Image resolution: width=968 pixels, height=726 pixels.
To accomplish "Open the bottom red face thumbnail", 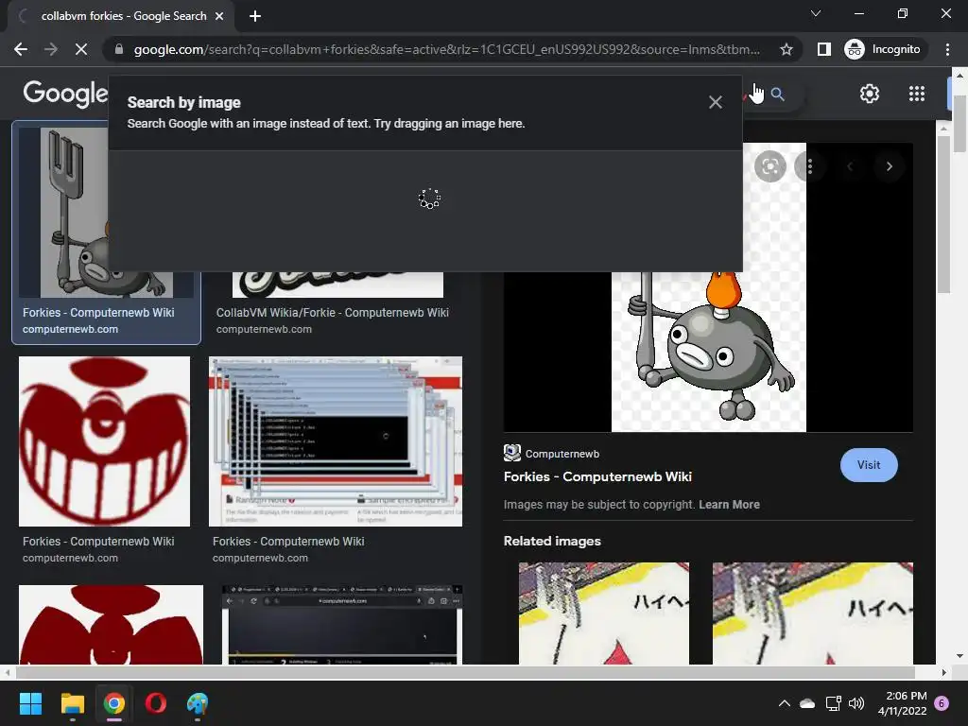I will click(x=112, y=624).
